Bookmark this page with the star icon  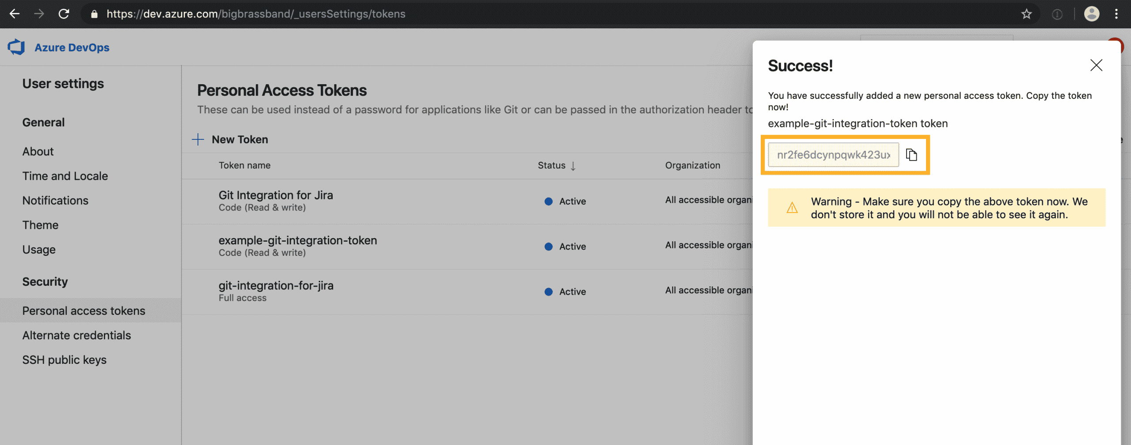click(x=1026, y=14)
